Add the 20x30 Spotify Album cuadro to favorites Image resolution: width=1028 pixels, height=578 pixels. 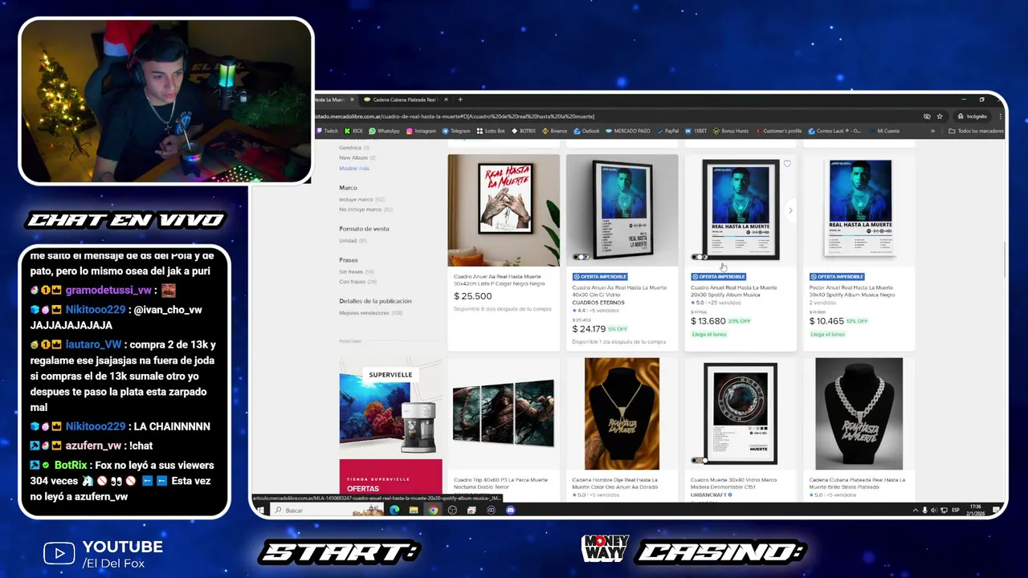pyautogui.click(x=787, y=164)
